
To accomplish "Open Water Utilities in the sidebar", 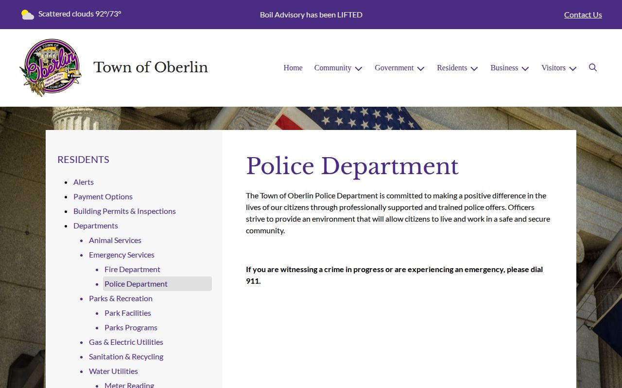I will [x=113, y=371].
